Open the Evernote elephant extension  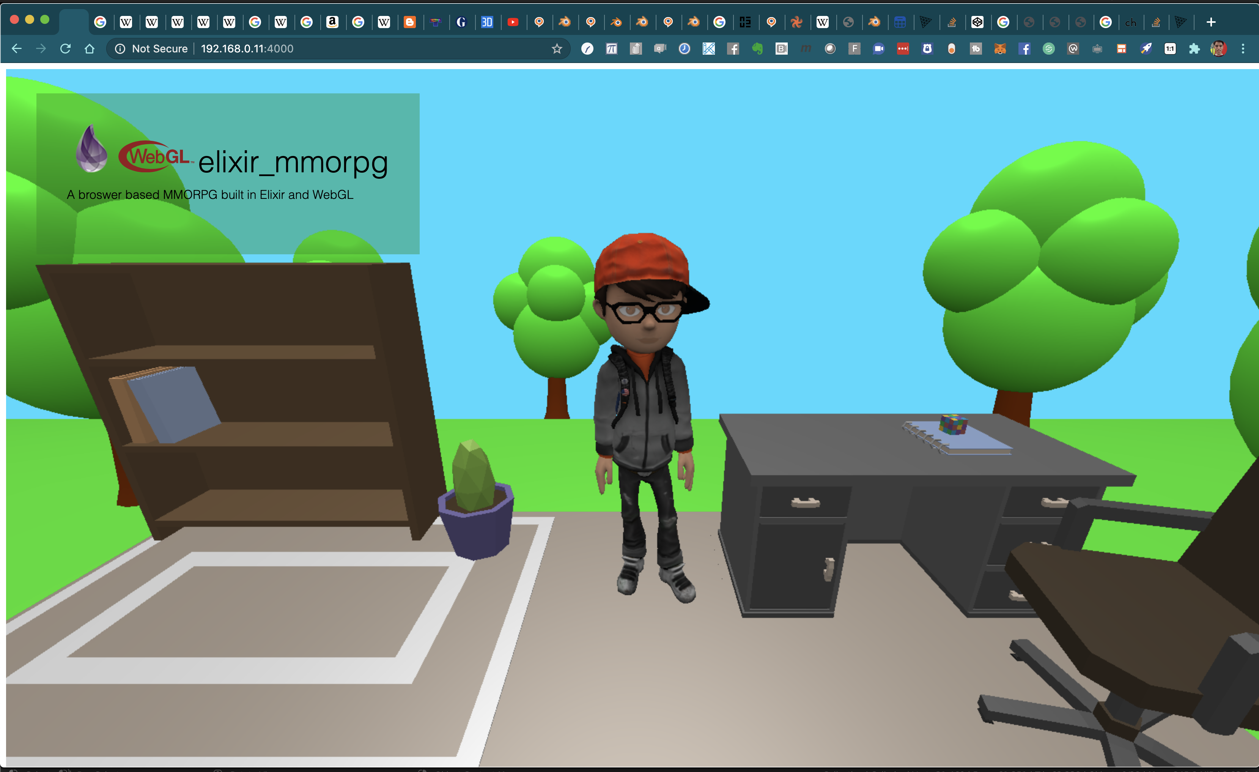click(x=757, y=49)
